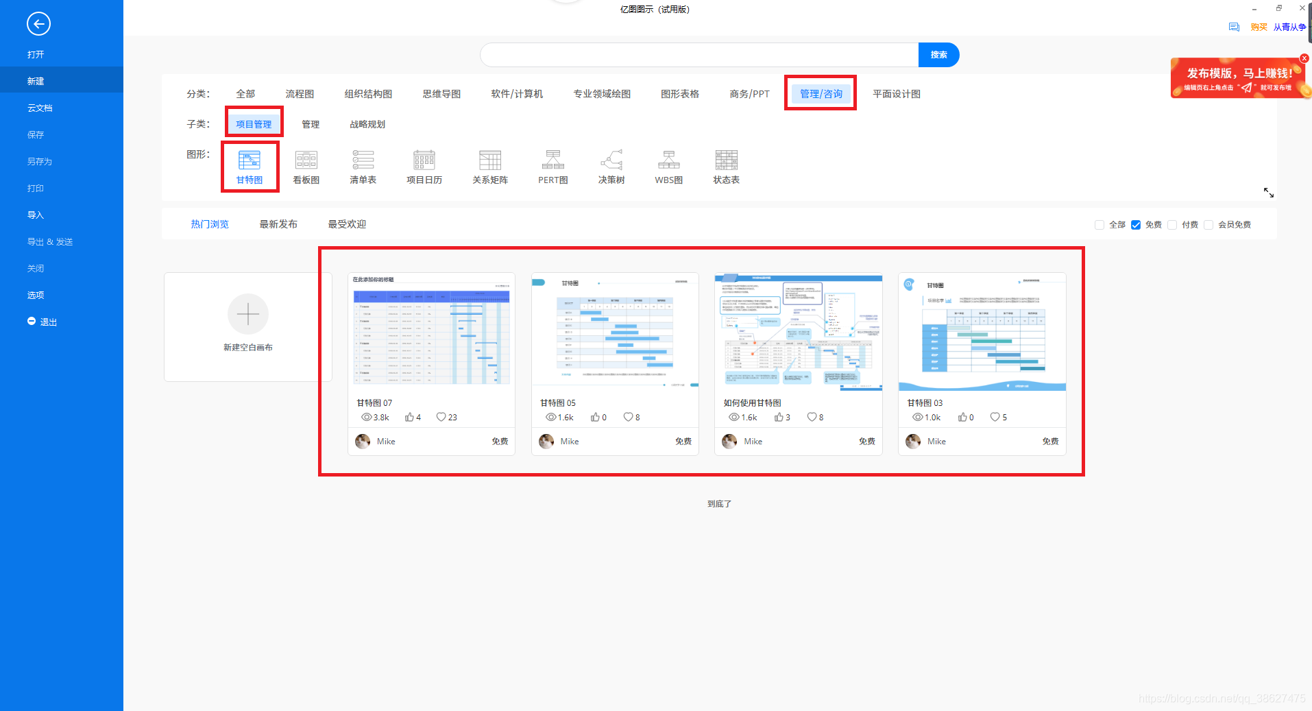This screenshot has width=1312, height=711.
Task: Select the WBS图 shape icon
Action: tap(669, 160)
